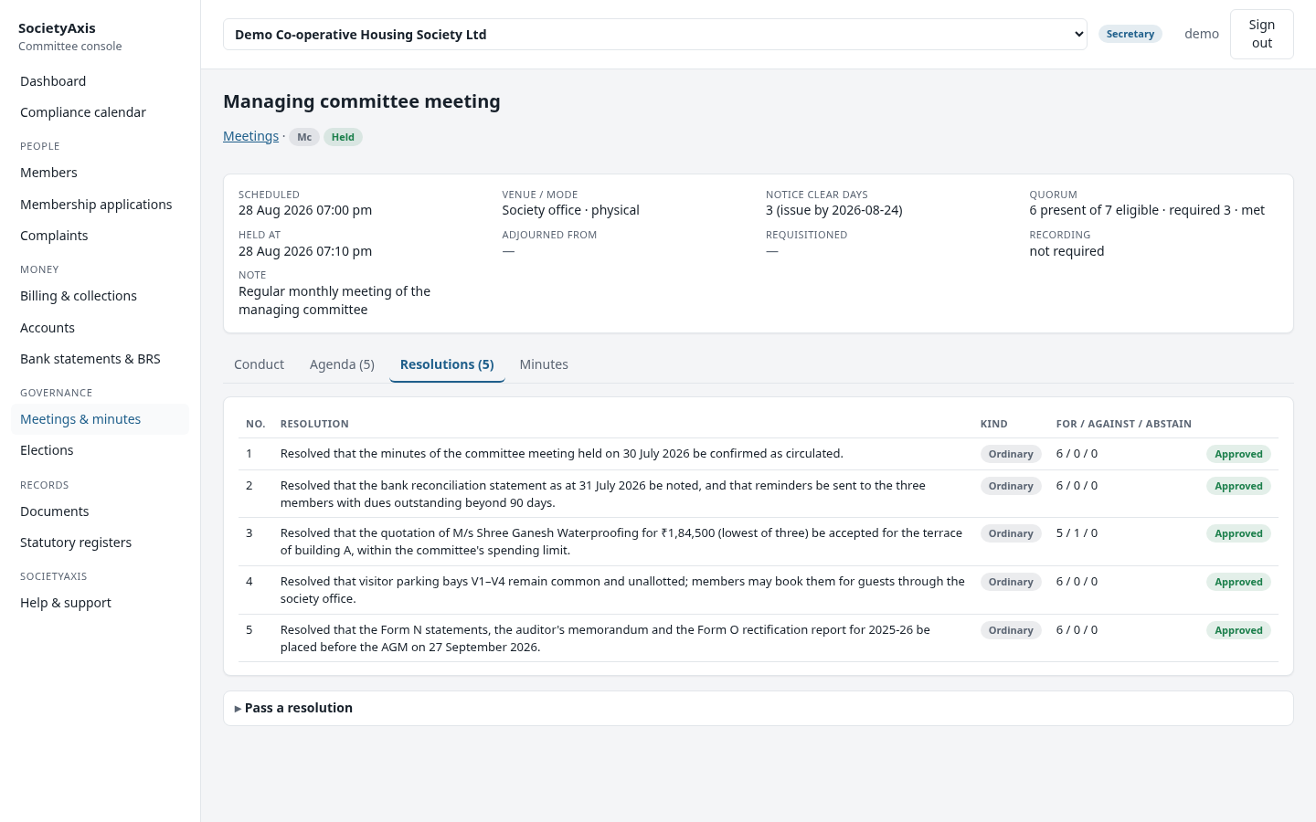
Task: Open Help & support
Action: point(101,603)
